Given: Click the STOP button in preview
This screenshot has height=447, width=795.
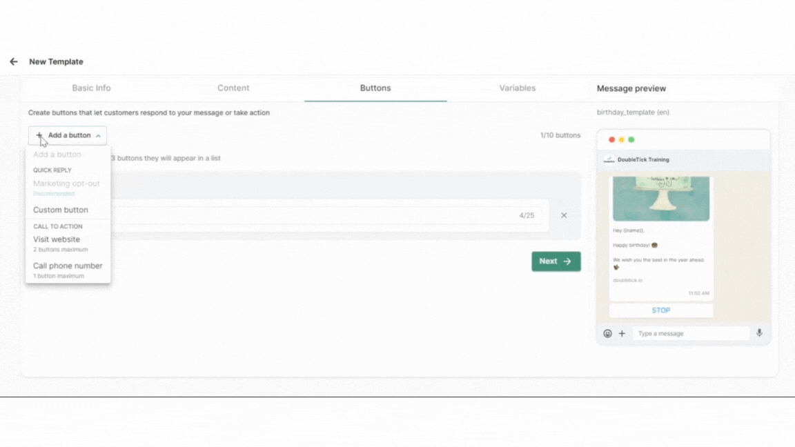Looking at the screenshot, I should click(x=660, y=310).
